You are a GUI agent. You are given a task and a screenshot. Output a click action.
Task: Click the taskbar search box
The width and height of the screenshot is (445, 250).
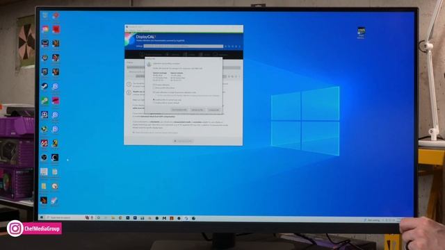pos(65,217)
